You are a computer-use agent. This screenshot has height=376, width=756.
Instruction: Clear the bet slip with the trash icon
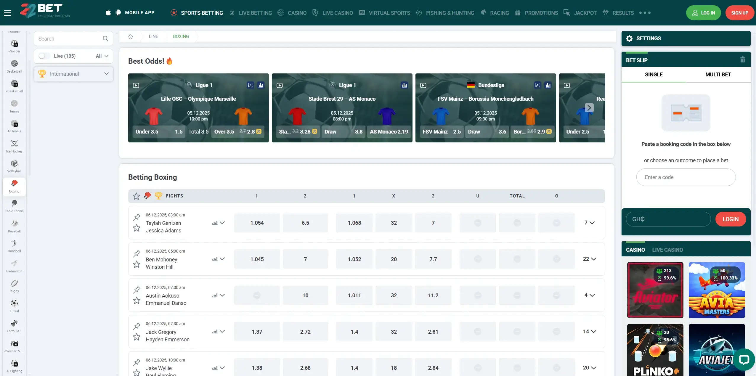(742, 60)
